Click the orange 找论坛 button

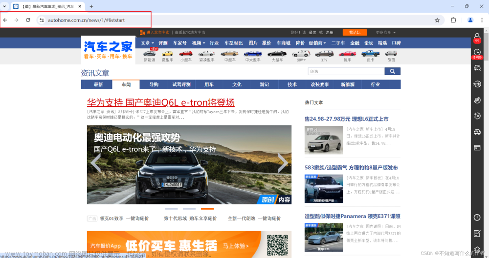pyautogui.click(x=355, y=32)
